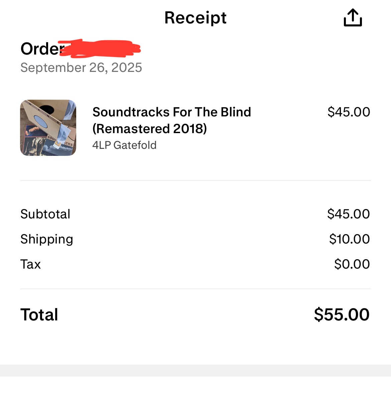Click the divider line above Total
This screenshot has width=391, height=394.
point(195,289)
